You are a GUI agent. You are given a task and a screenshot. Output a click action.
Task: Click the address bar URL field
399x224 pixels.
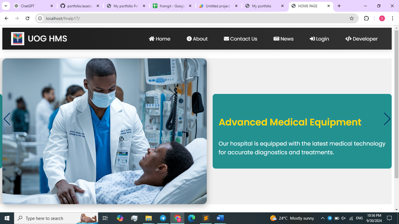pos(193,18)
